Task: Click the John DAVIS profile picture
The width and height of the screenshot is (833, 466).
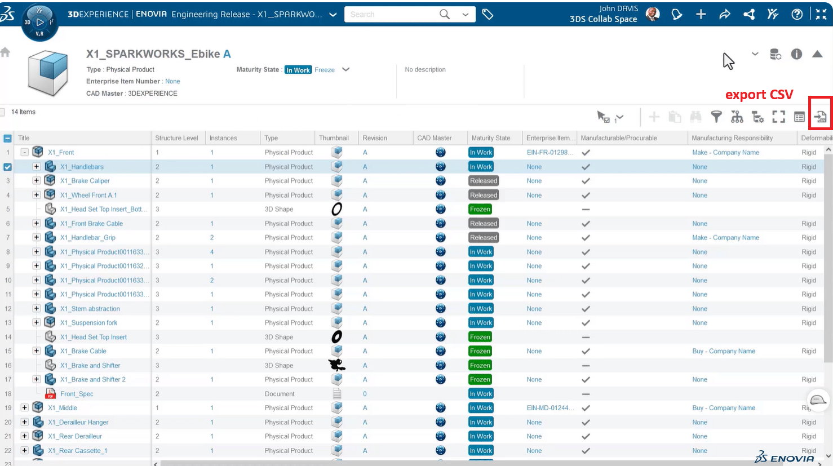Action: [x=653, y=14]
